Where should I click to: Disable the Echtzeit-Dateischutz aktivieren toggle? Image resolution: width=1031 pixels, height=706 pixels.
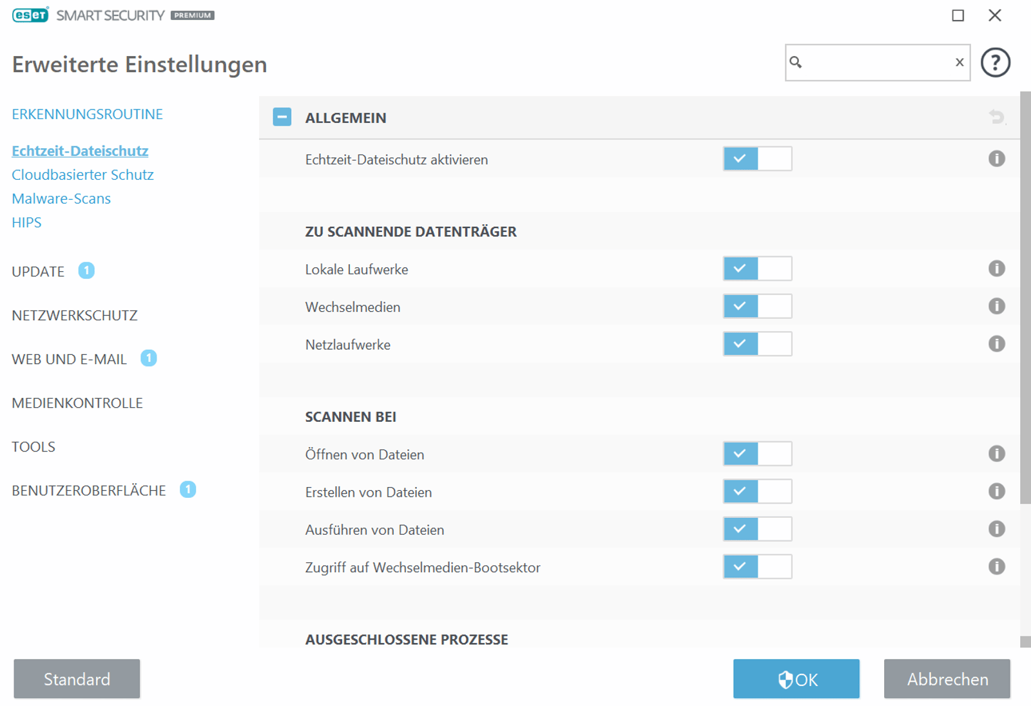(x=757, y=158)
